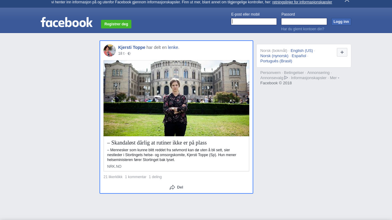Open the Annonsering footer link
Screen dimensions: 392x220
[x=318, y=73]
